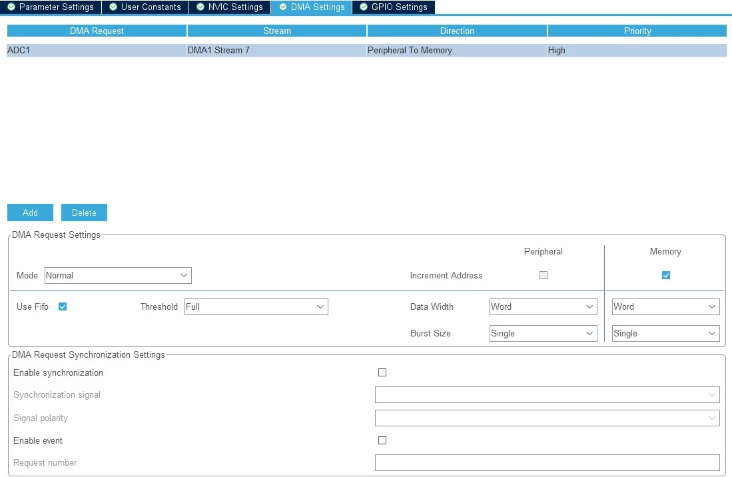Screen dimensions: 732x477
Task: Check the Enable event checkbox
Action: tap(382, 440)
